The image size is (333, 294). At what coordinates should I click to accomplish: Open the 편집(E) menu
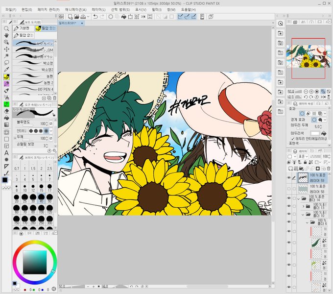27,10
